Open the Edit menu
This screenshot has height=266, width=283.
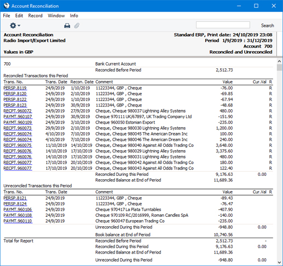coord(19,16)
